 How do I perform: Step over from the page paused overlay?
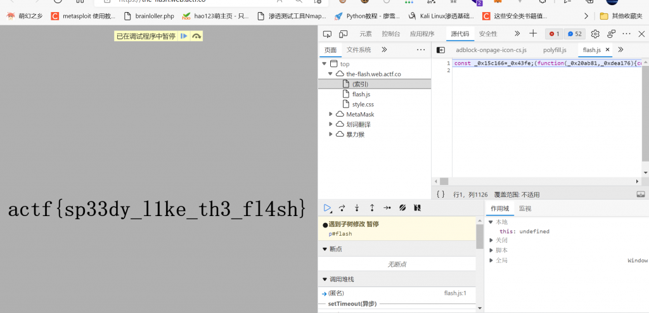[x=196, y=37]
